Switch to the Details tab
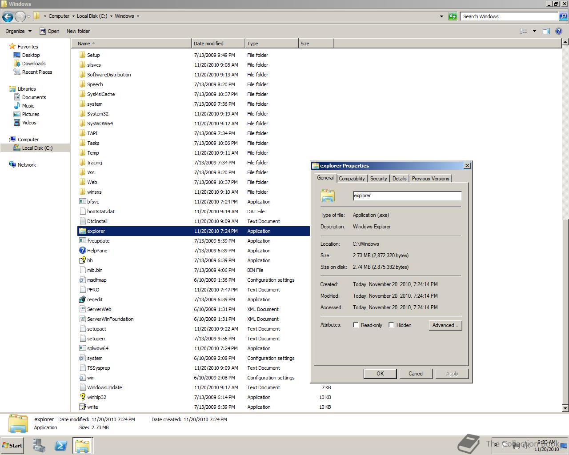The height and width of the screenshot is (455, 569). 399,179
